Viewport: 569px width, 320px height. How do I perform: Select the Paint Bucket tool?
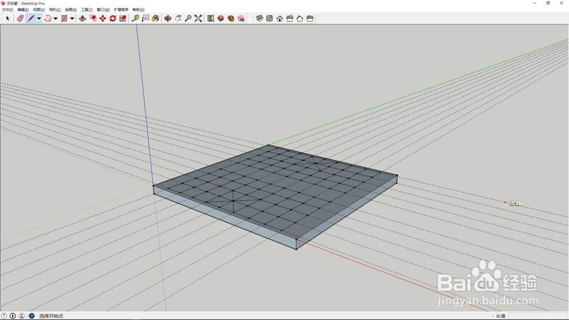click(156, 19)
